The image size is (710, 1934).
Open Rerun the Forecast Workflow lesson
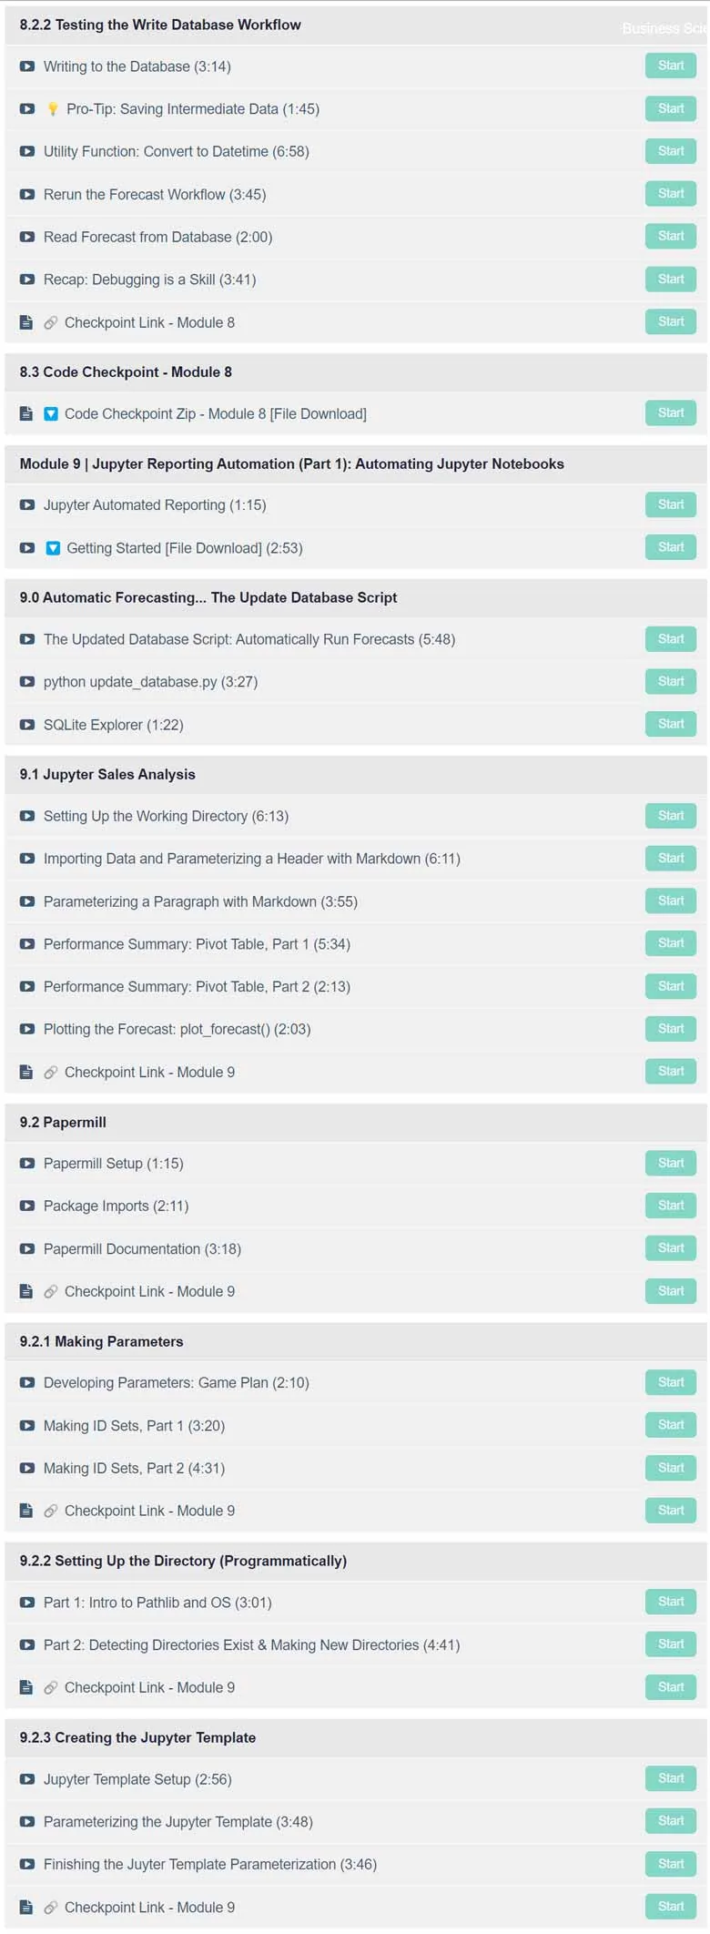(155, 195)
